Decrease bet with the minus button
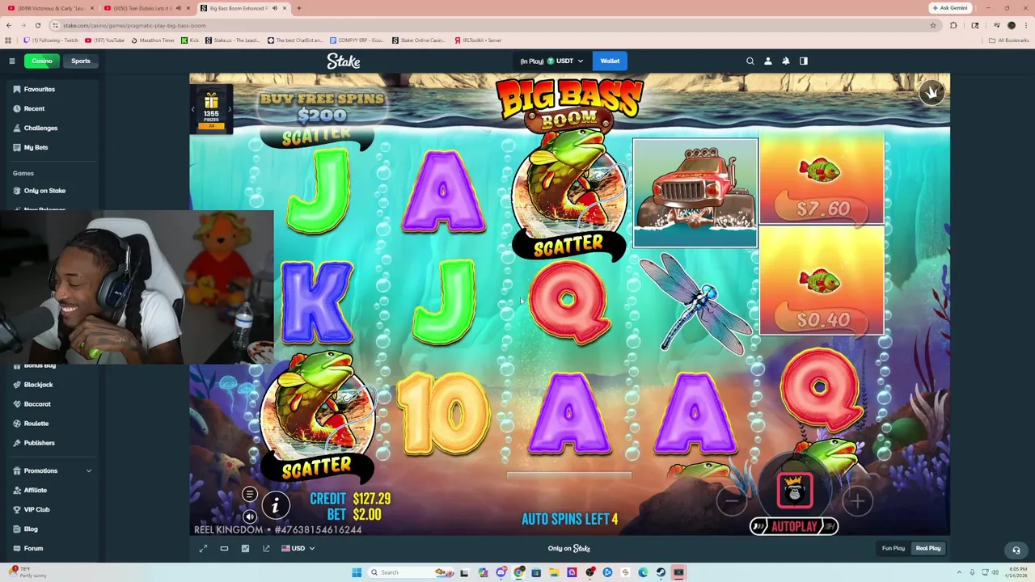Screen dimensions: 1035x582 [x=732, y=501]
